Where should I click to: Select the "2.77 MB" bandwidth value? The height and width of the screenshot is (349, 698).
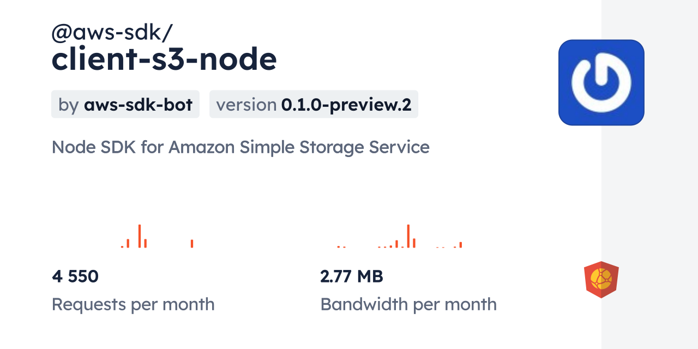tap(352, 276)
